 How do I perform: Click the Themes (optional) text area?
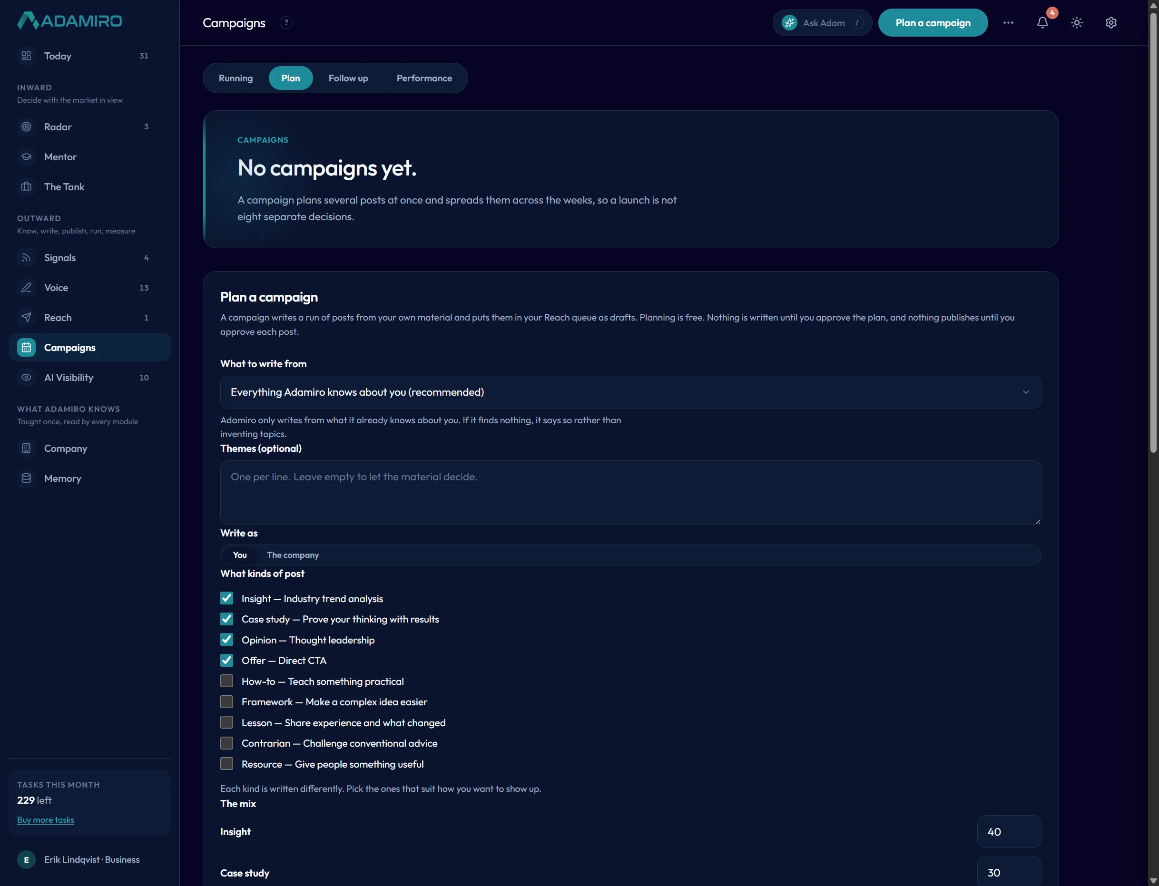coord(630,493)
